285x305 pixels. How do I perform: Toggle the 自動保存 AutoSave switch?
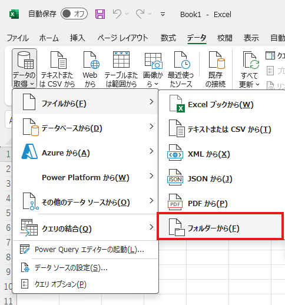(74, 14)
